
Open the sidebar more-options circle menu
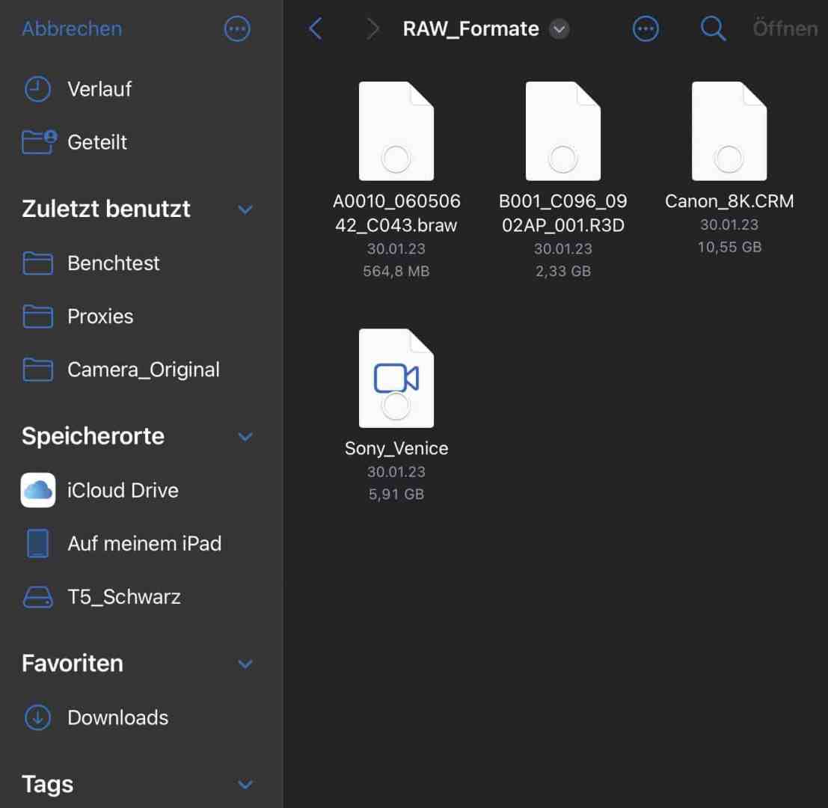(x=236, y=28)
